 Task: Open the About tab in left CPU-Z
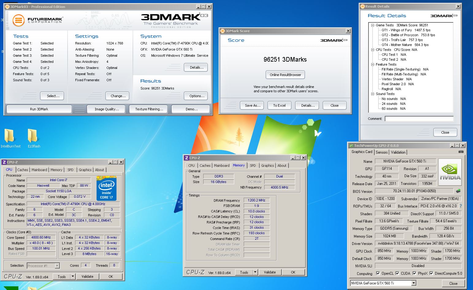coord(99,170)
